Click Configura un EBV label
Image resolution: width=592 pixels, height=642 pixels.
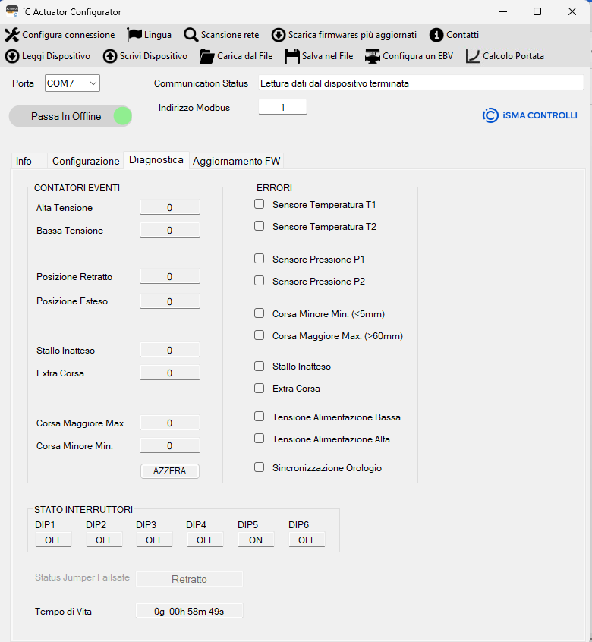point(417,56)
